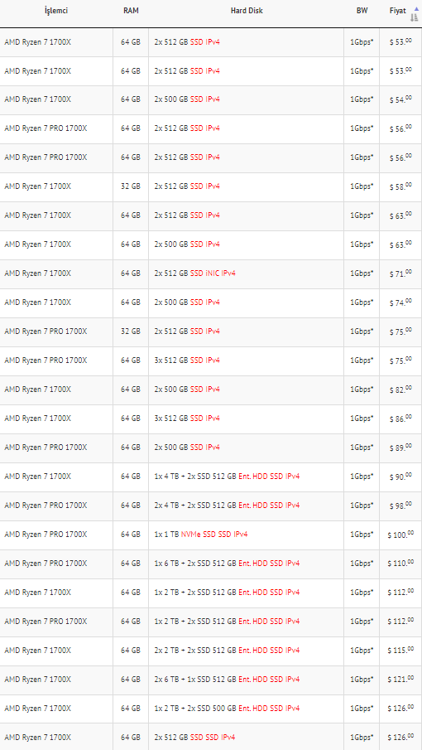Click the $82.00 price cell
The height and width of the screenshot is (750, 422).
401,390
